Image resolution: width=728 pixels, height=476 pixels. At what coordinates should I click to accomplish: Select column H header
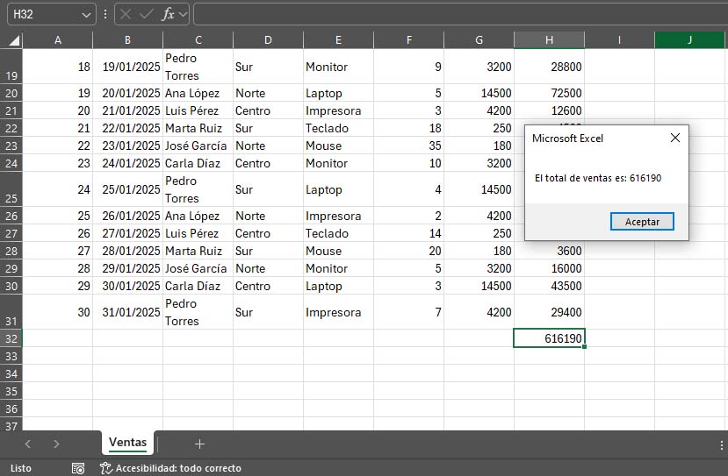(549, 40)
